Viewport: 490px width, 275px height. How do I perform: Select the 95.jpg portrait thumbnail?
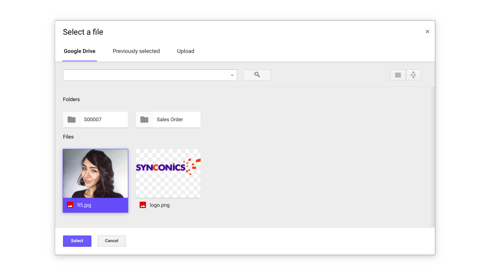[95, 173]
